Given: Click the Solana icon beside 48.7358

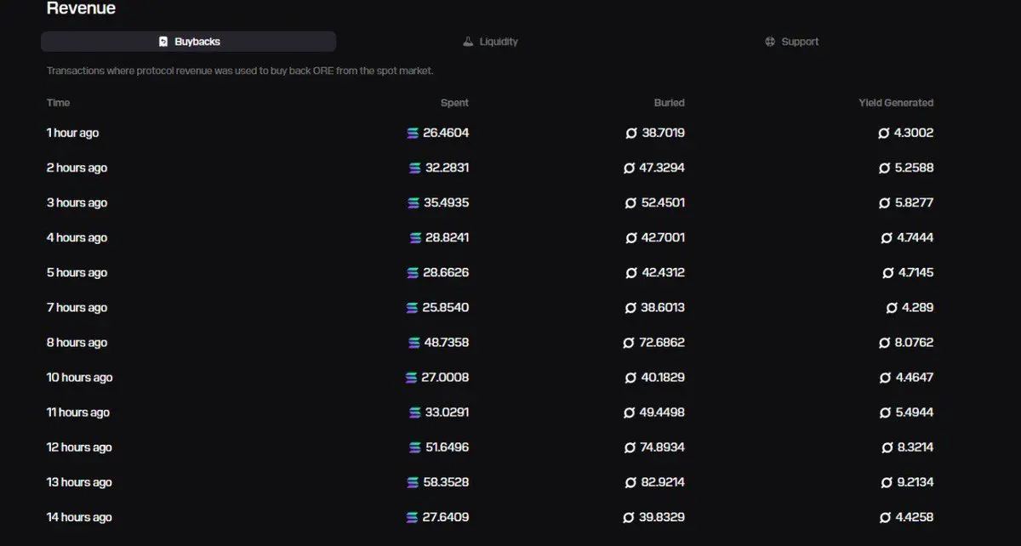Looking at the screenshot, I should tap(414, 343).
